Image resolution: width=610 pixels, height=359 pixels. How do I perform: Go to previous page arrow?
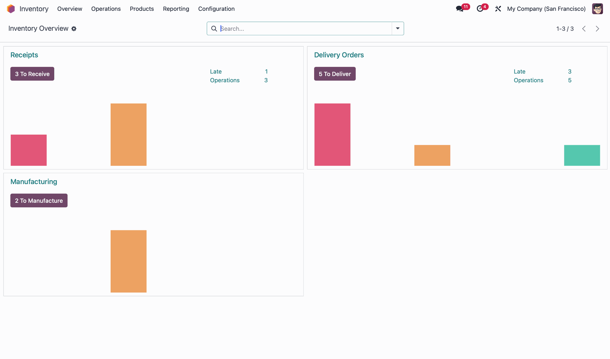pos(584,29)
